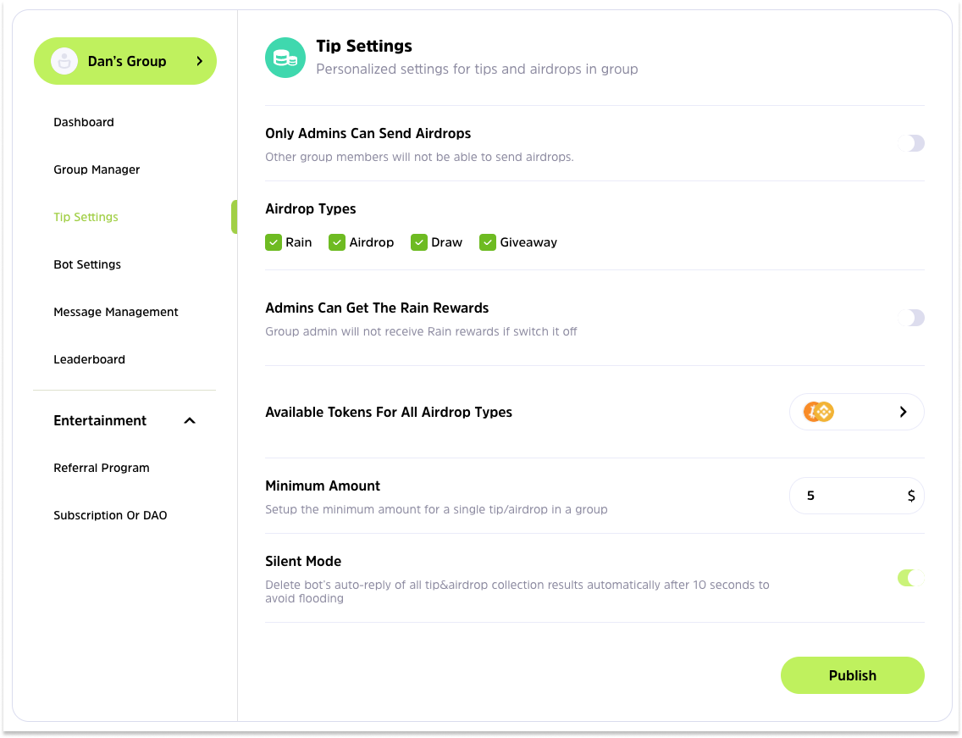Click the Minimum Amount input field
The width and height of the screenshot is (962, 738).
click(847, 496)
